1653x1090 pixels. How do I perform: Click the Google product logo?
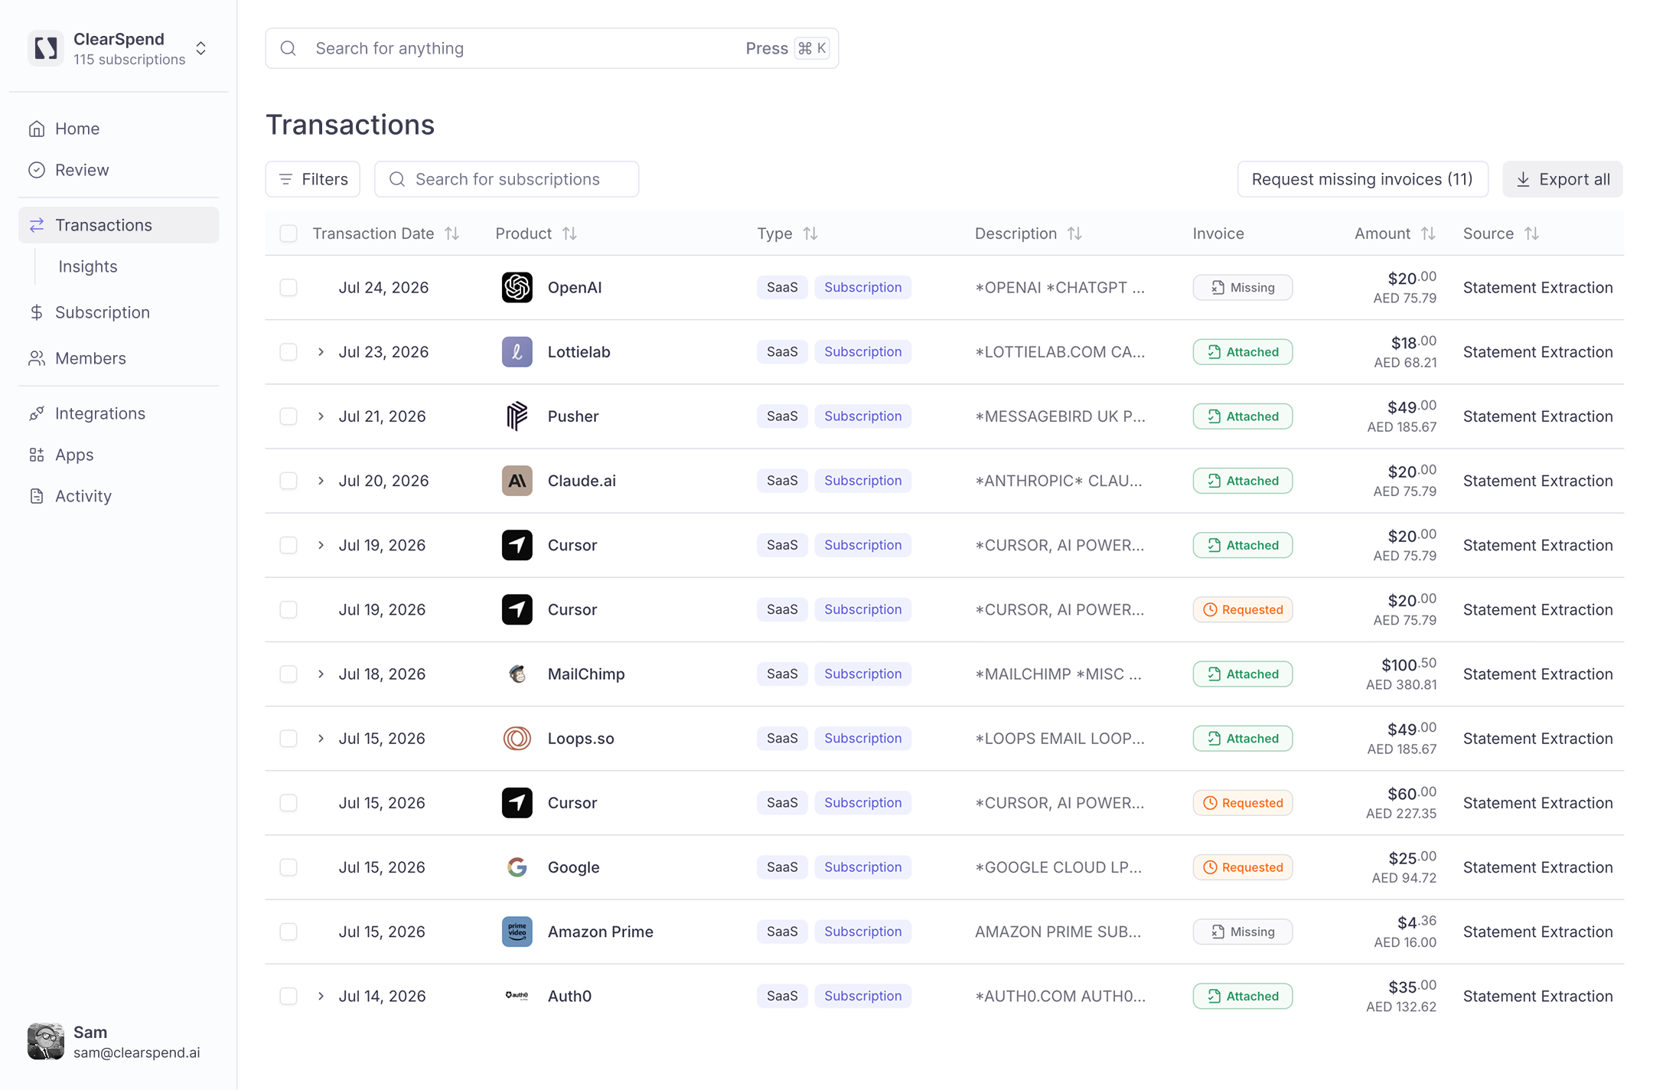click(x=517, y=866)
